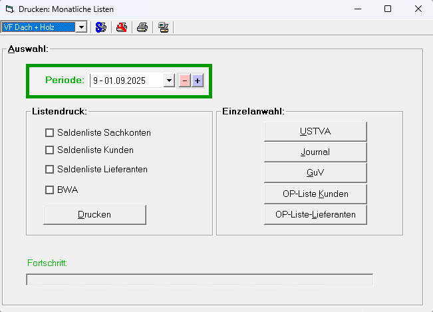Click the OP-Liste-Lieferanten button
Viewport: 433px width, 312px height.
pyautogui.click(x=315, y=214)
